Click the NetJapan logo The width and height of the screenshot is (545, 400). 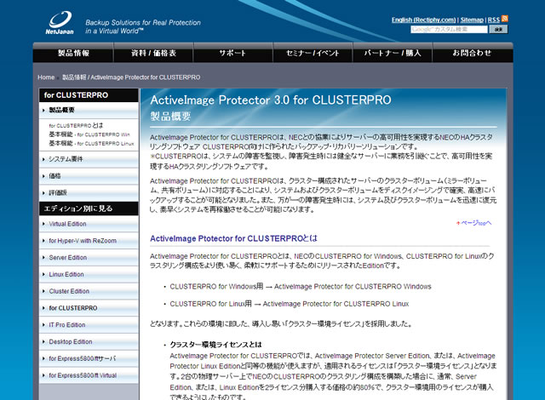click(x=60, y=23)
